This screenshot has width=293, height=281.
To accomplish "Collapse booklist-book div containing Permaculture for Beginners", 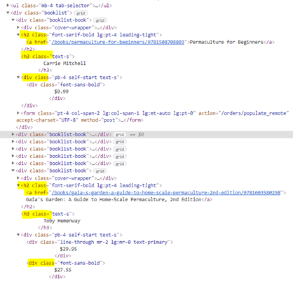I will point(13,20).
